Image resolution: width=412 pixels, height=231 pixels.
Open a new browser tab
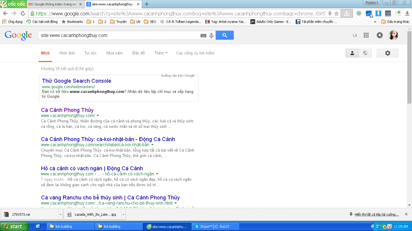pyautogui.click(x=147, y=4)
